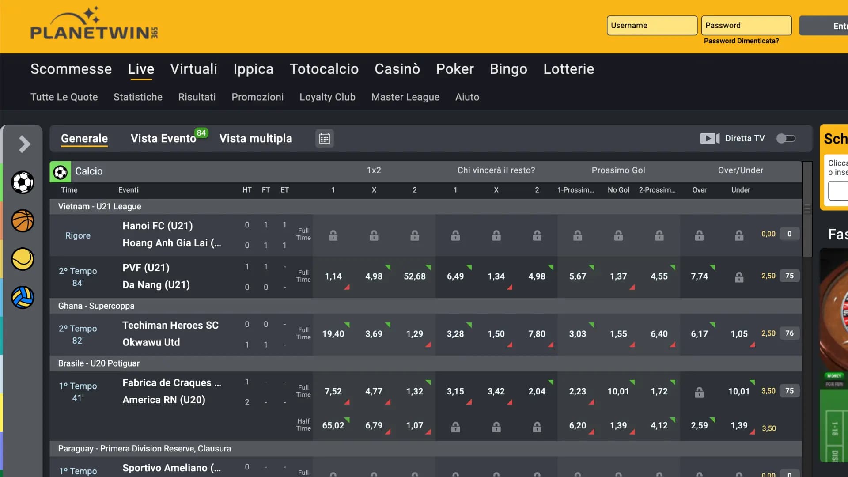
Task: Click the Password Dimenticata link
Action: pos(741,40)
